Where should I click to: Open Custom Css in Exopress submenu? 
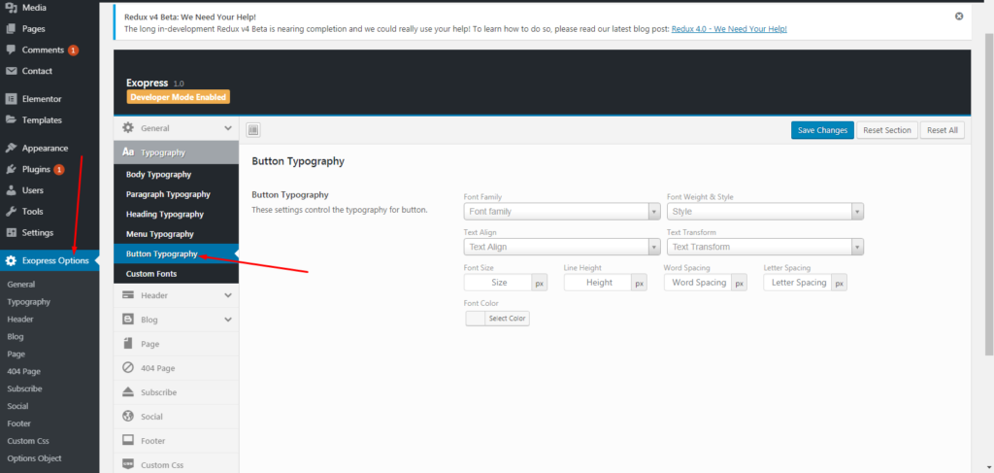coord(28,441)
